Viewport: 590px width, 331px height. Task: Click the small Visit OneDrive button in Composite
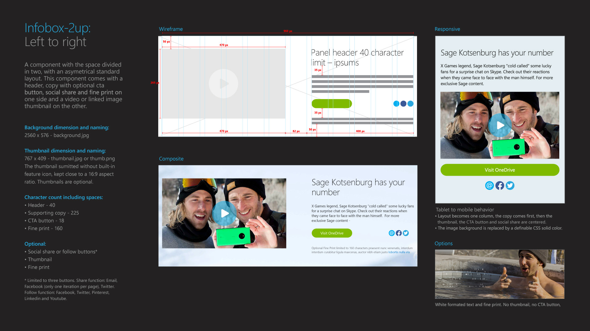pyautogui.click(x=332, y=233)
